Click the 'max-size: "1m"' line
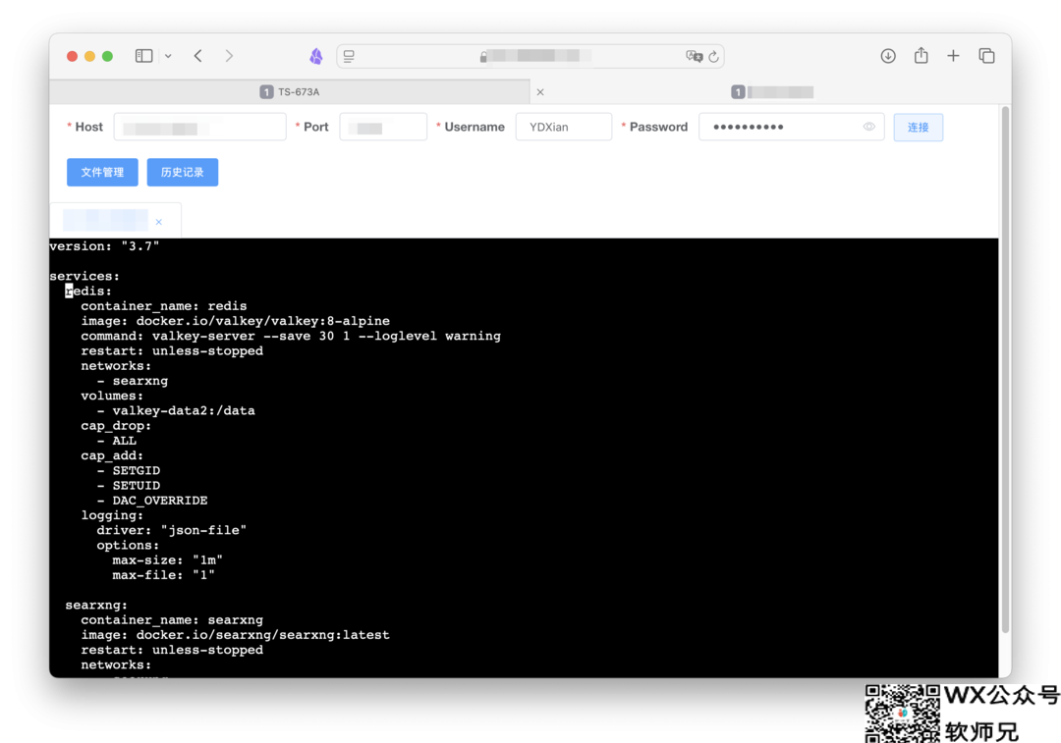Screen dimensions: 1061x743 tap(167, 559)
